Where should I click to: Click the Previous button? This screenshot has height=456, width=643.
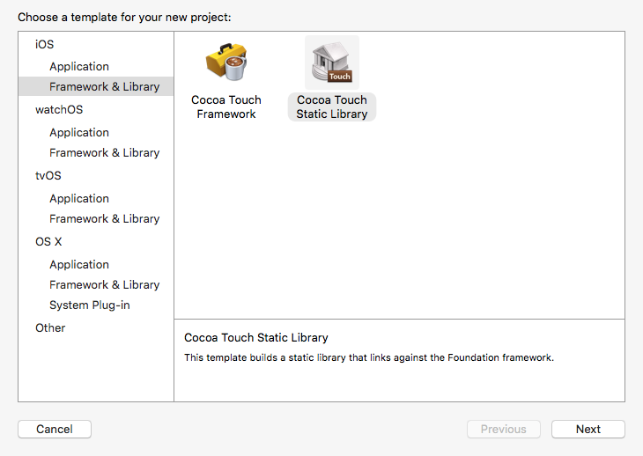[x=504, y=429]
